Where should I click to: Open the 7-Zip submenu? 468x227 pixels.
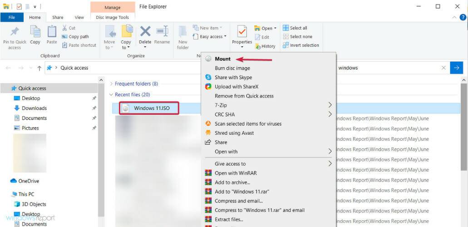(x=269, y=105)
